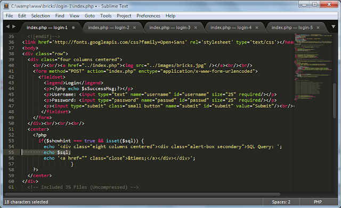Viewport: 341px width, 208px height.
Task: Change indentation via Spaces: 2
Action: [x=281, y=202]
